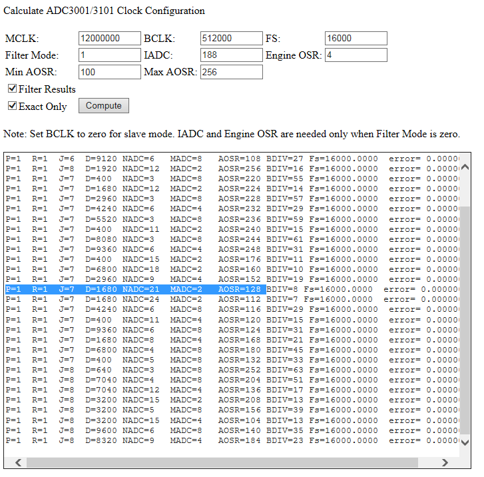The image size is (484, 477).
Task: Select the result row with AOSR=160
Action: click(x=232, y=269)
